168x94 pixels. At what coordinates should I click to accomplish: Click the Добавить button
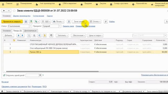tap(8, 36)
